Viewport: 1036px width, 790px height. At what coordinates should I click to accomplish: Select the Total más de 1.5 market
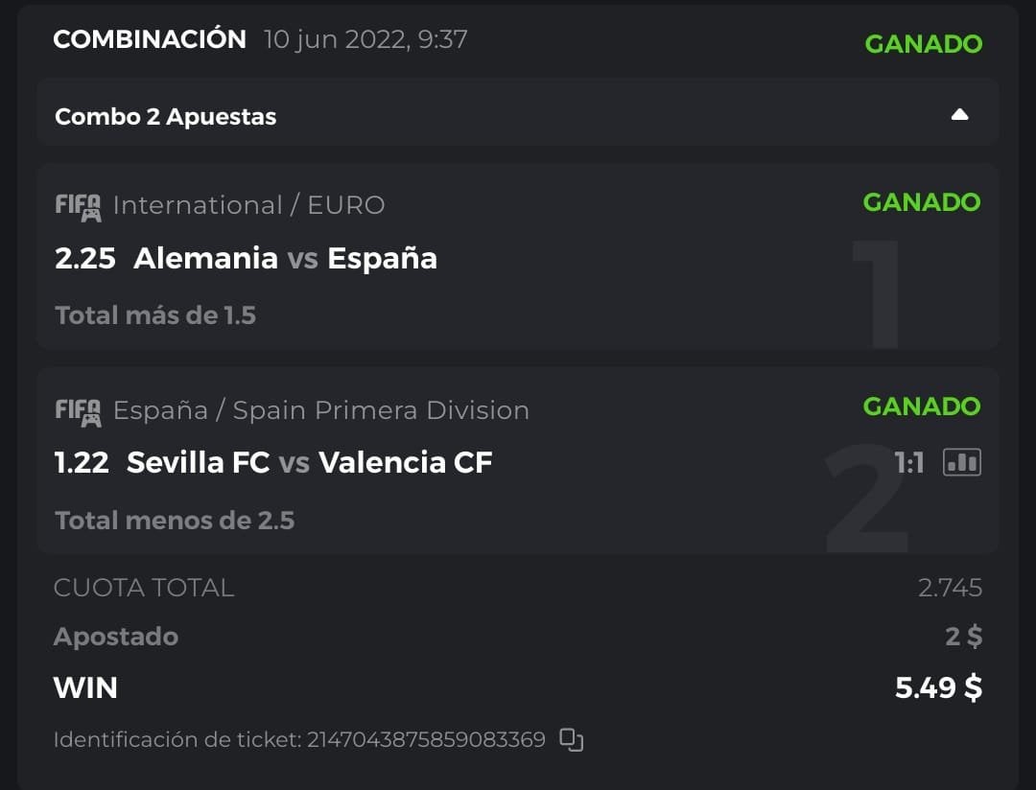pyautogui.click(x=155, y=315)
